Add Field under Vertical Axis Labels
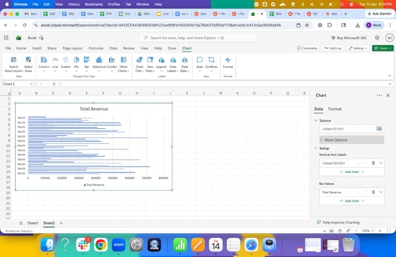Image resolution: width=396 pixels, height=257 pixels. coord(352,172)
